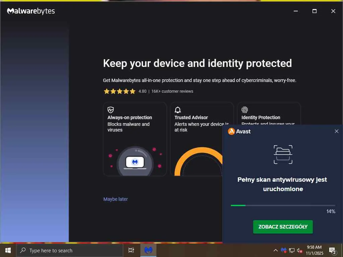The image size is (343, 257).
Task: Minimize the Malwarebytes window
Action: pyautogui.click(x=296, y=11)
